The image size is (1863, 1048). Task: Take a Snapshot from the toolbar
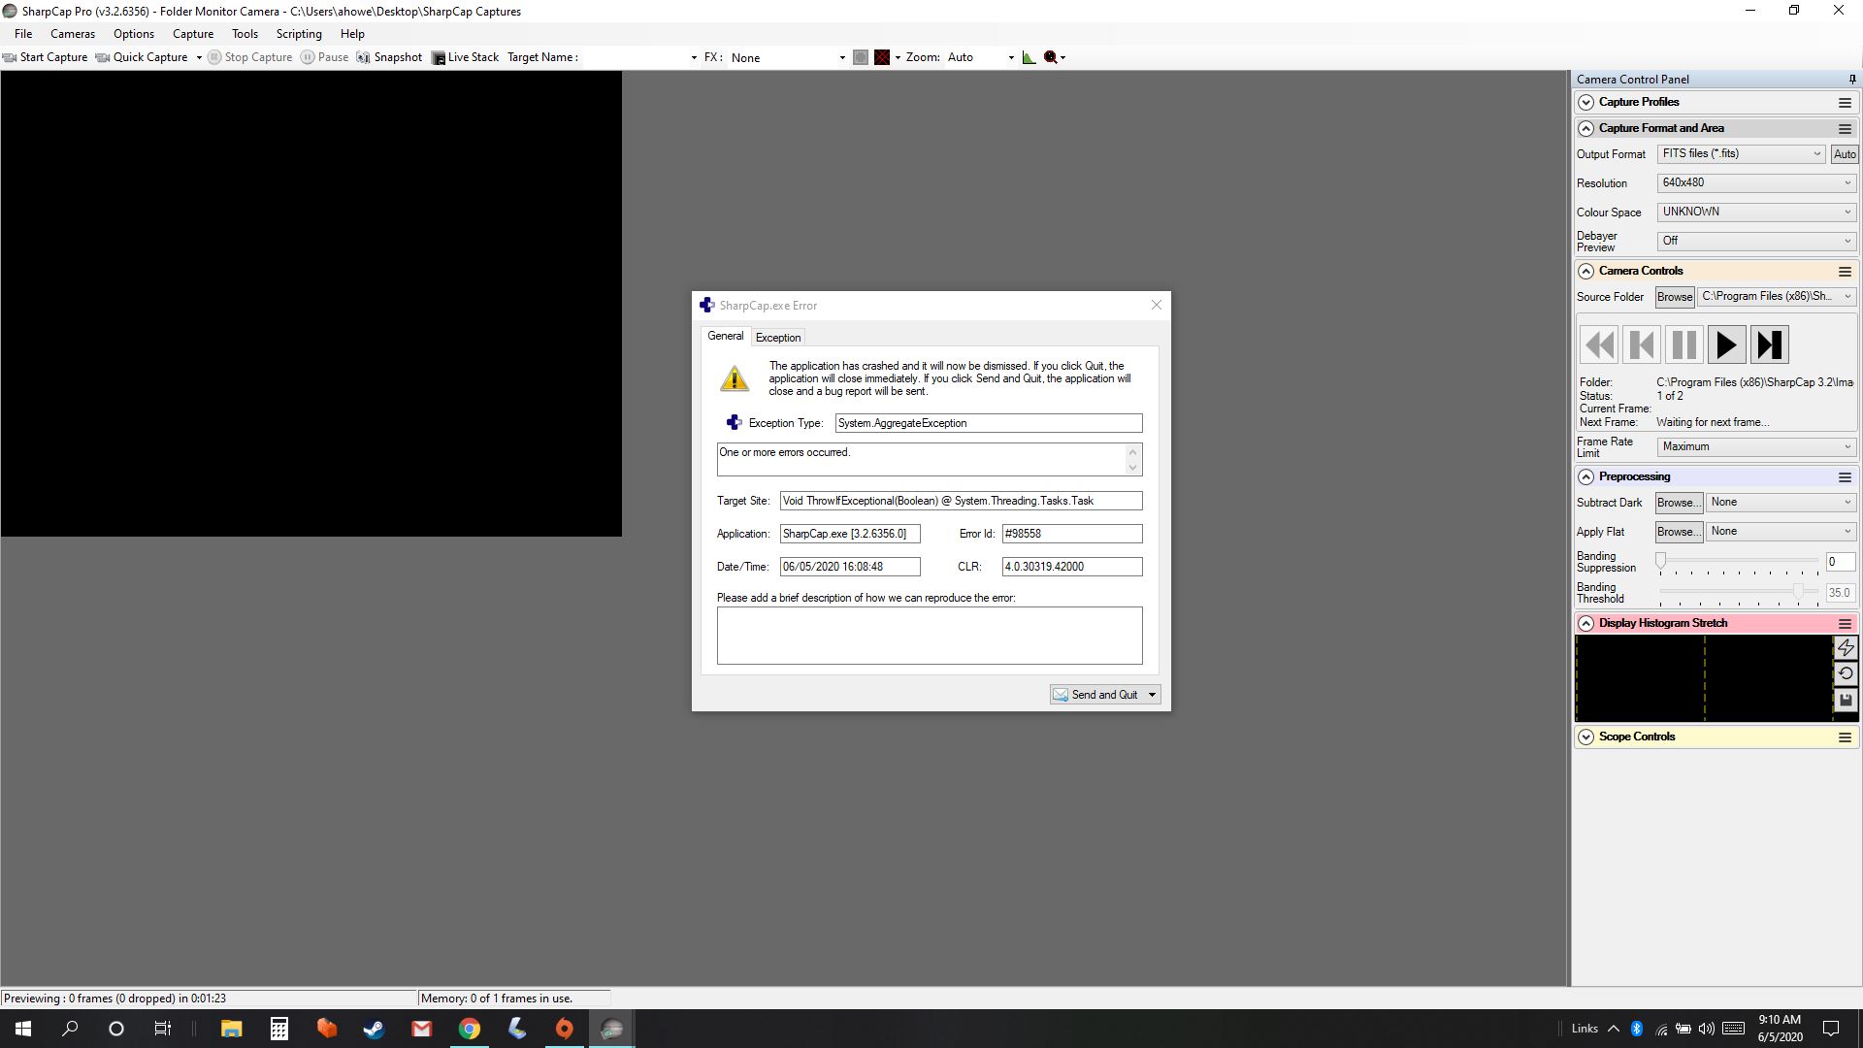(389, 57)
